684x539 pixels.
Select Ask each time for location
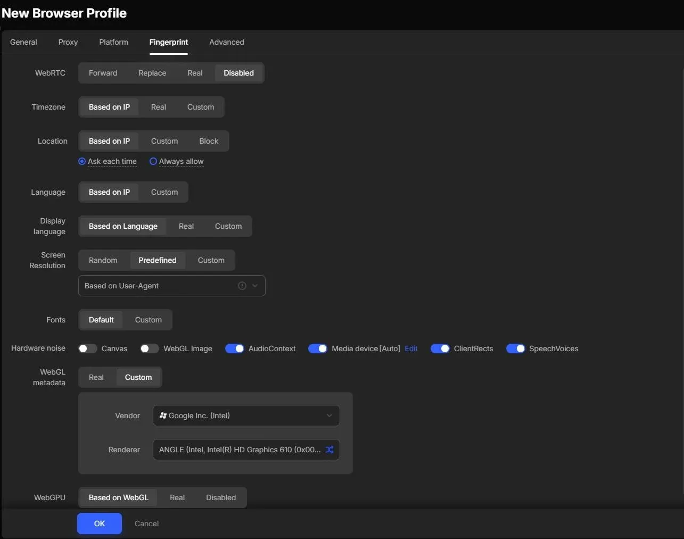click(x=81, y=161)
